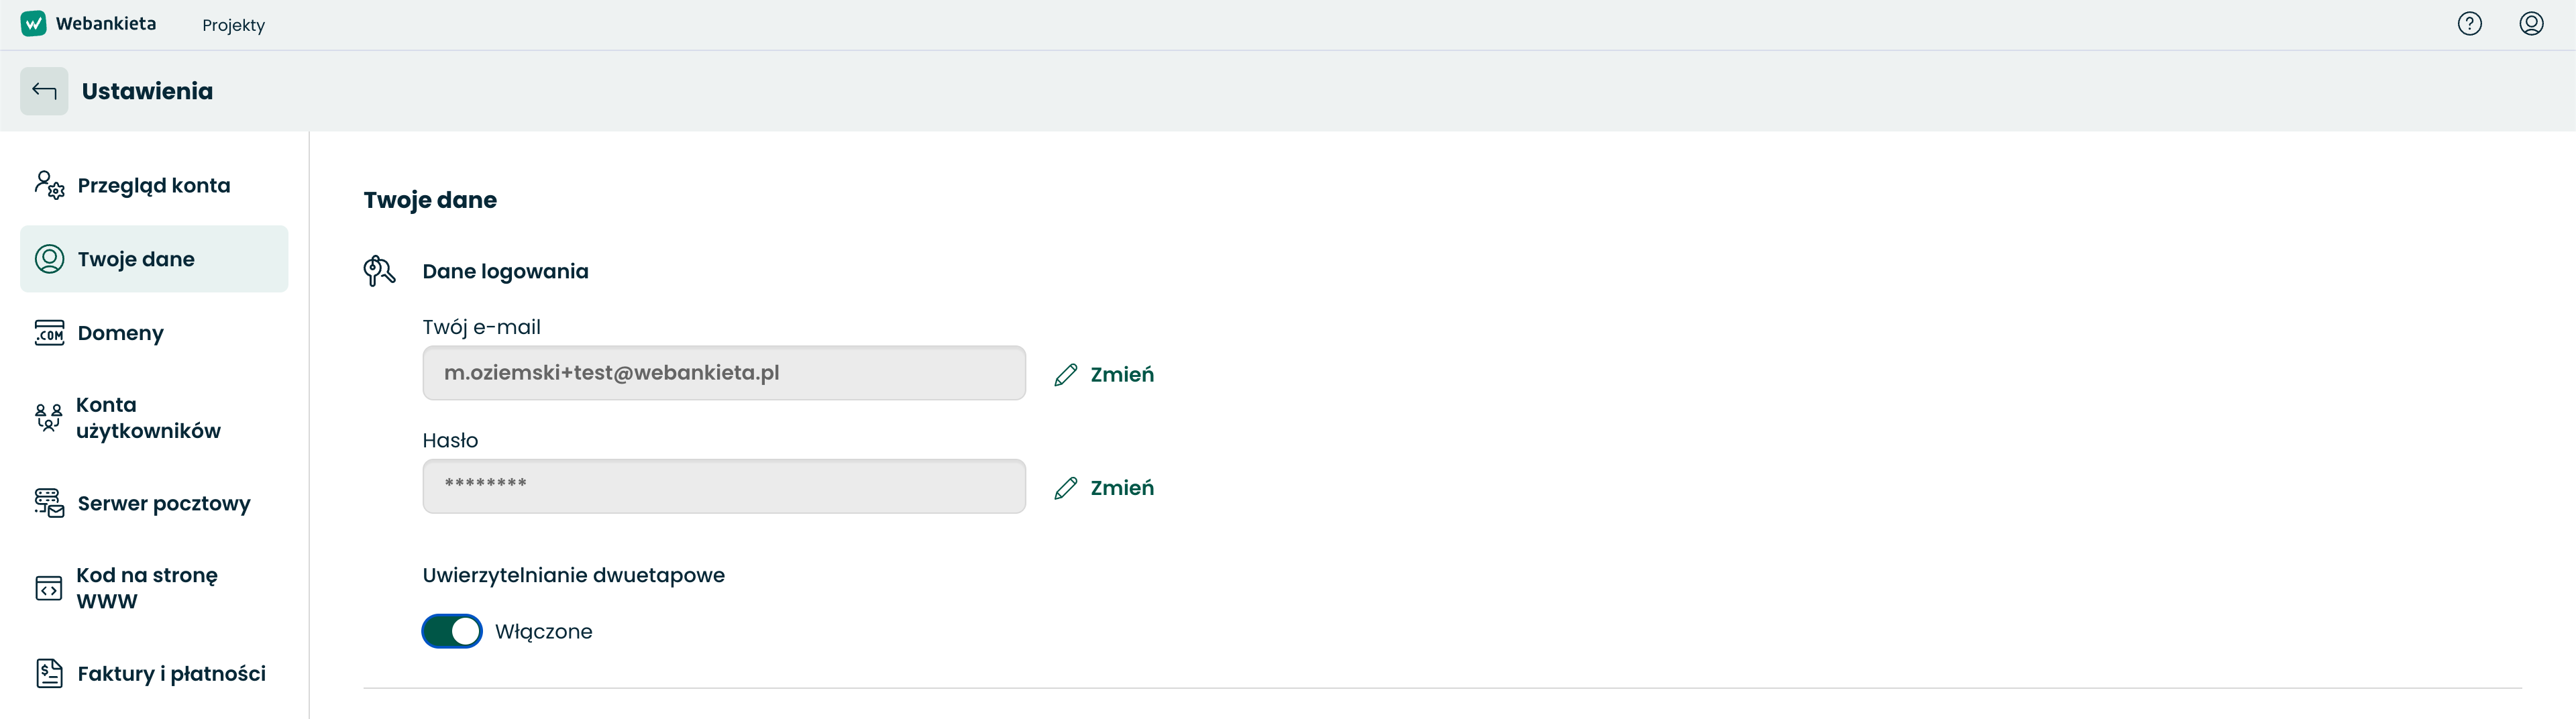This screenshot has height=719, width=2576.
Task: Click the Hasło password field
Action: point(724,486)
